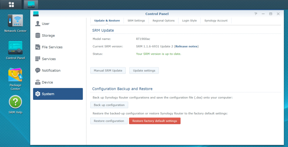Open the Release notes link

186,46
